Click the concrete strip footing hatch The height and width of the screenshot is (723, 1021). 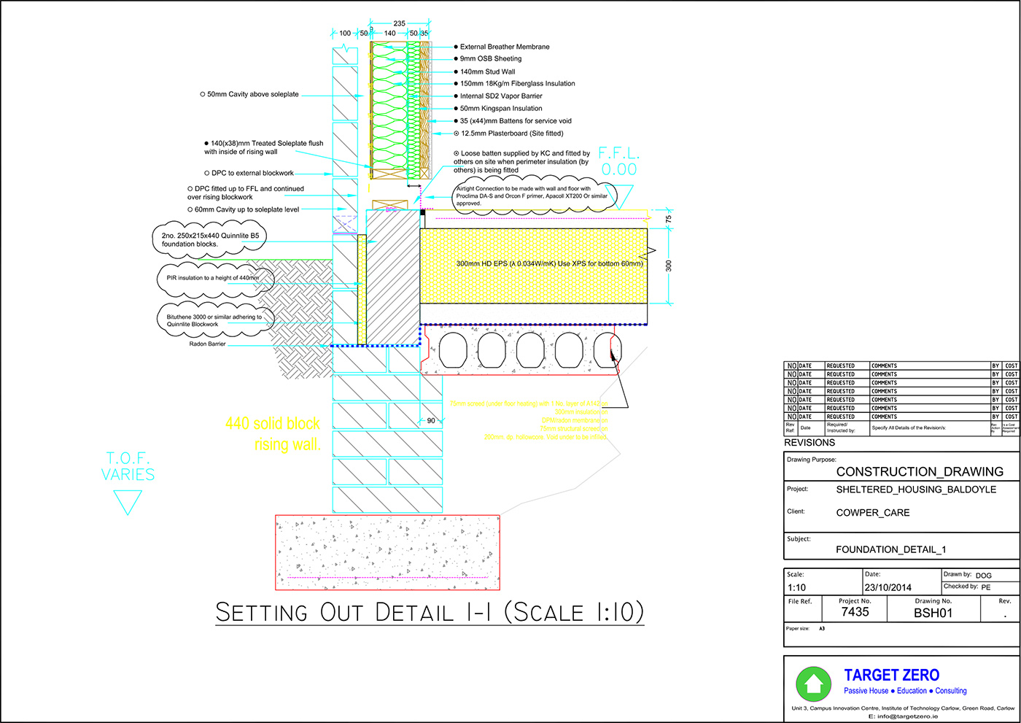(x=387, y=552)
